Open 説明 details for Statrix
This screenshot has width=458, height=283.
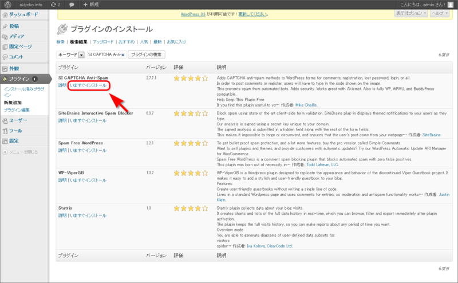pos(62,215)
